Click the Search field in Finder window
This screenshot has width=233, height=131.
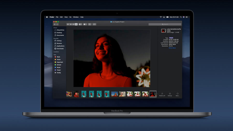pos(165,24)
